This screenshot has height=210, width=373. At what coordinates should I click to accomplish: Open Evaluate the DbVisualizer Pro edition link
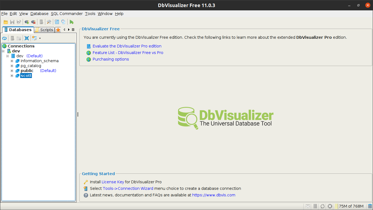point(127,46)
